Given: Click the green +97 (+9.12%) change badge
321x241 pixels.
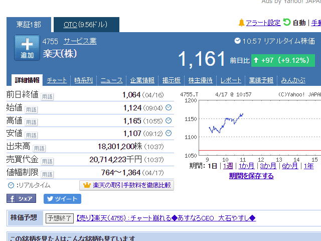Looking at the screenshot, I should (283, 60).
